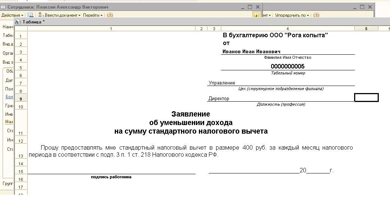390x201 pixels.
Task: Click the selected empty cell in column 5
Action: 366,98
